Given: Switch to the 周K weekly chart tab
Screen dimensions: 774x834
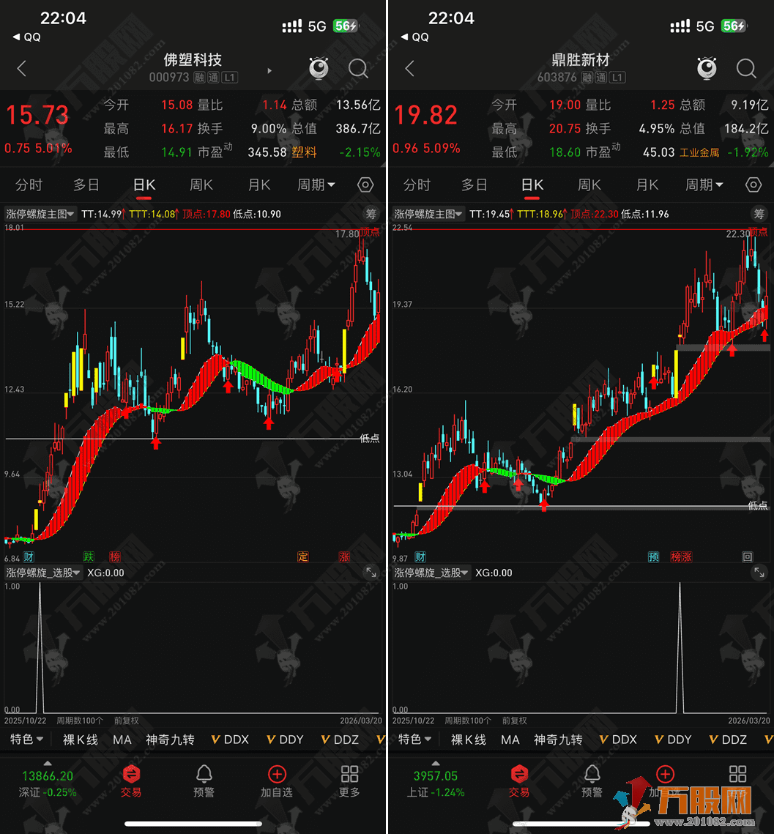Looking at the screenshot, I should pos(201,185).
